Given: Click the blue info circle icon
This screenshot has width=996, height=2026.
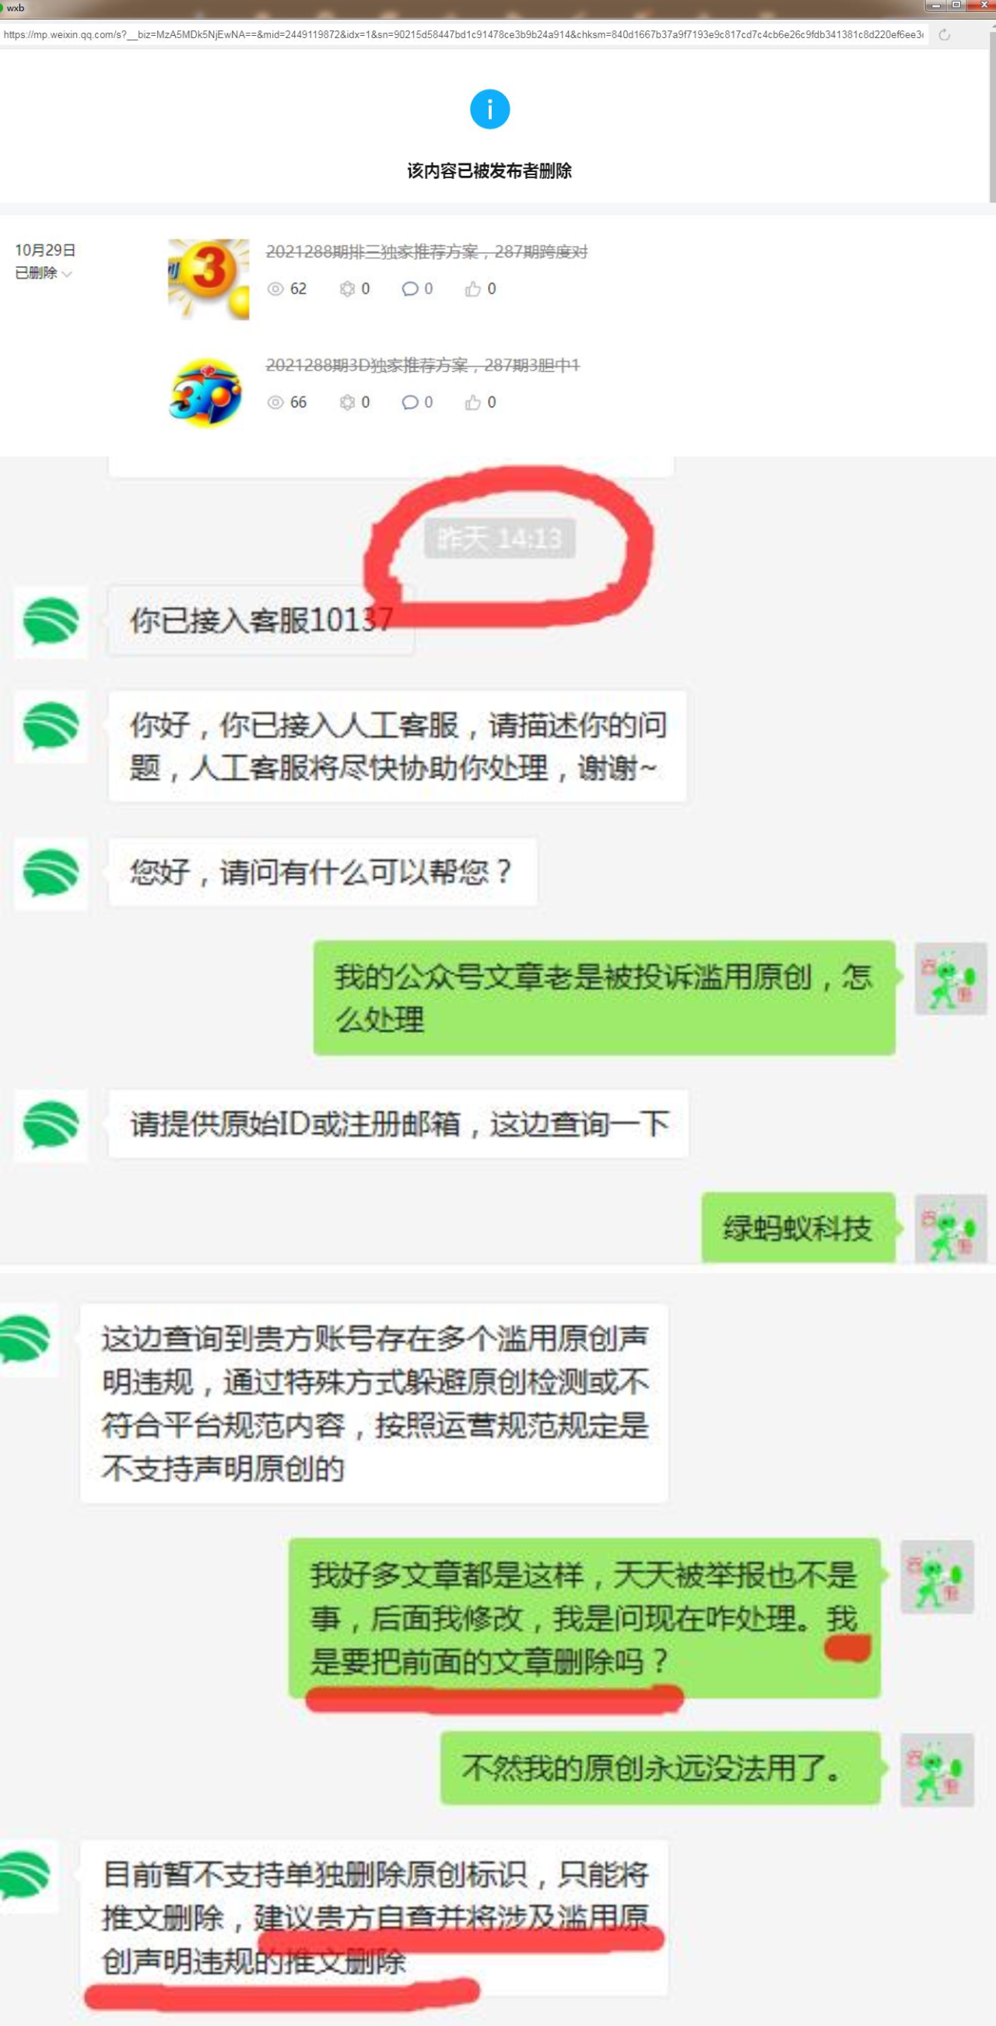Looking at the screenshot, I should pyautogui.click(x=489, y=109).
